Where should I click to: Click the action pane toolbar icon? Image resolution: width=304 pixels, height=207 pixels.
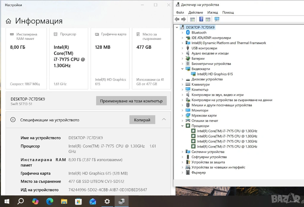point(208,19)
